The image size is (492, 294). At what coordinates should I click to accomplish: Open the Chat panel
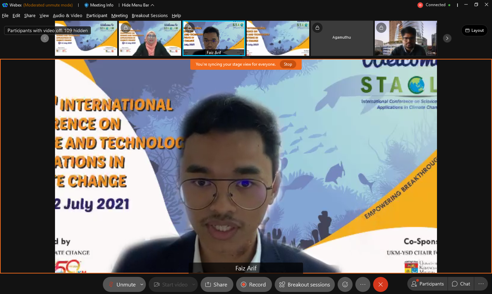[461, 284]
